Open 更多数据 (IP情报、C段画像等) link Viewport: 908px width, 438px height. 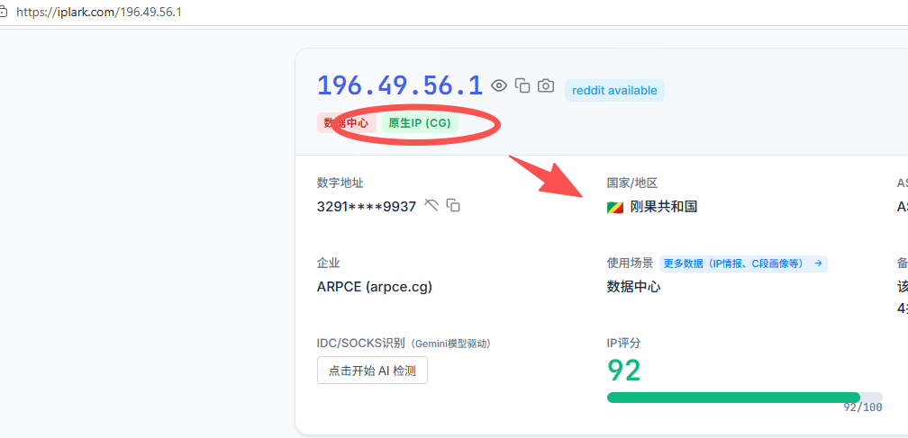click(x=743, y=264)
